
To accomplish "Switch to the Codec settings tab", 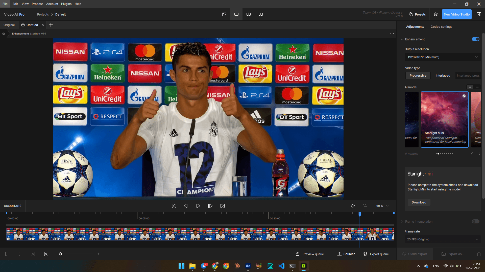I will 441,27.
